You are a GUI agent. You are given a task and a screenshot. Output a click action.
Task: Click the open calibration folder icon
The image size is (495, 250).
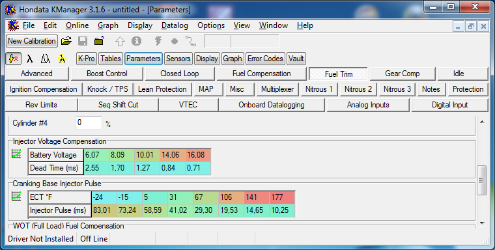point(66,41)
